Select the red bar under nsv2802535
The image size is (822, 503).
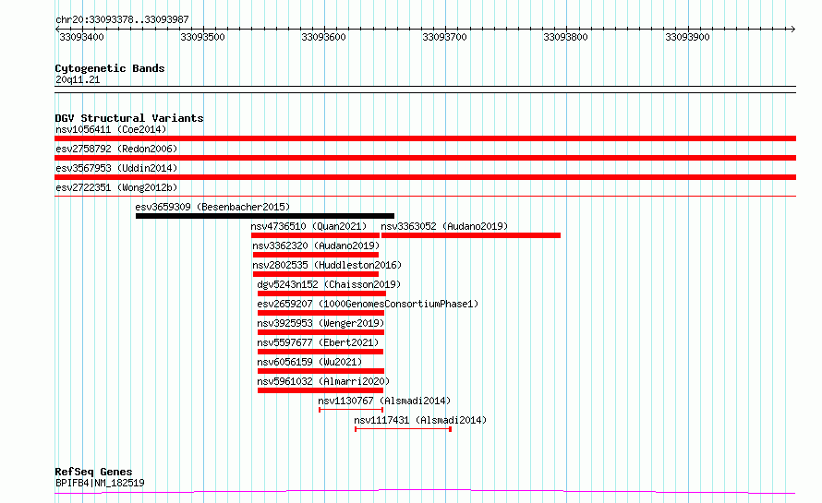tap(316, 274)
